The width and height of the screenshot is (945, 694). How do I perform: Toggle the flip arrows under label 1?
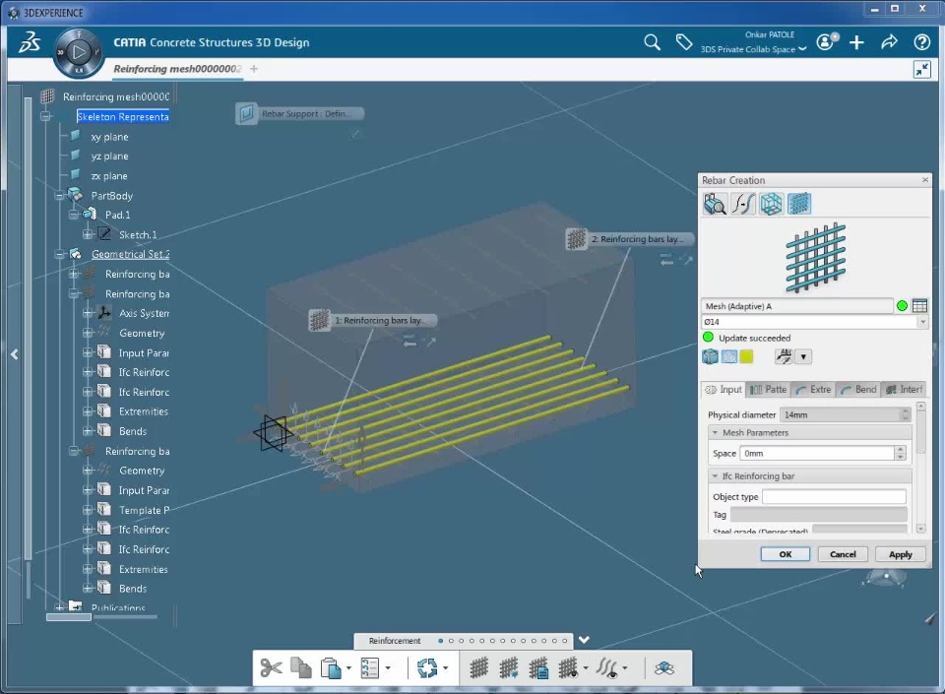pyautogui.click(x=410, y=343)
